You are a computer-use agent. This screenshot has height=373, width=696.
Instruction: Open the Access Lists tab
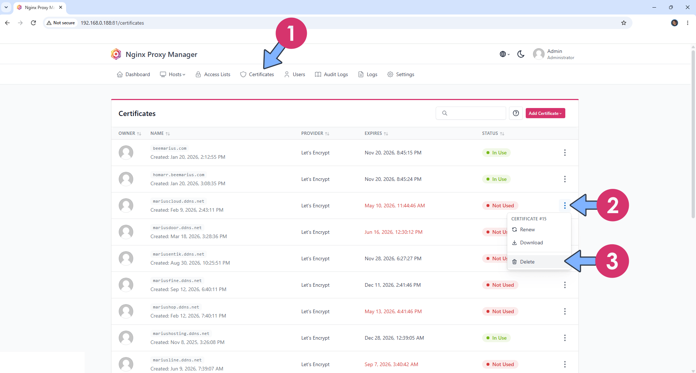213,74
